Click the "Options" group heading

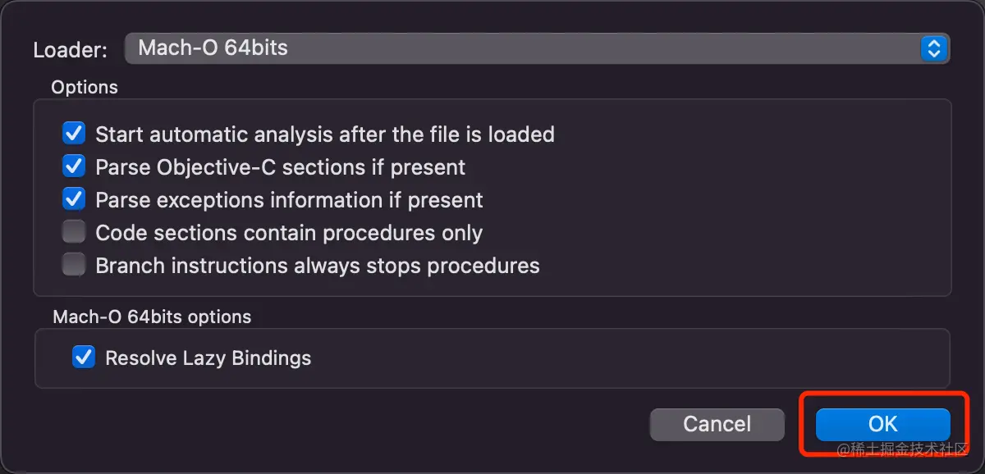[x=85, y=87]
